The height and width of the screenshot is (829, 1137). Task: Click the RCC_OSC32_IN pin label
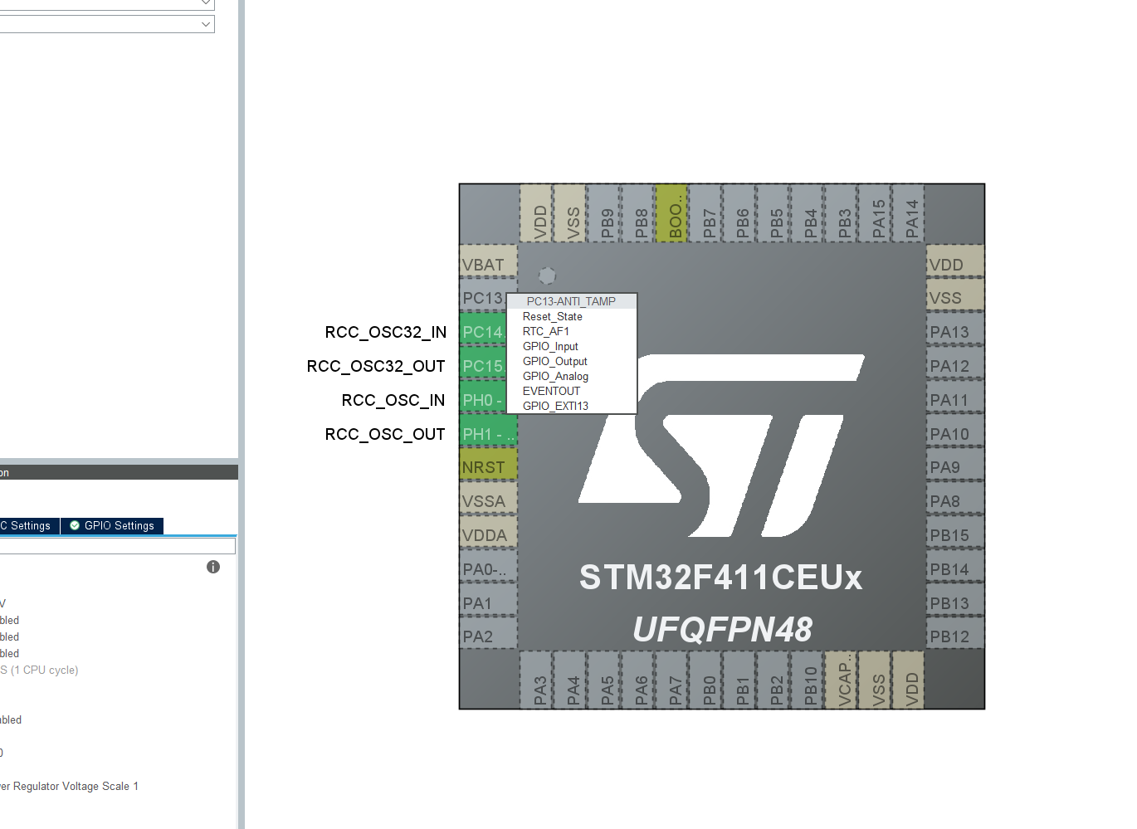click(x=386, y=332)
